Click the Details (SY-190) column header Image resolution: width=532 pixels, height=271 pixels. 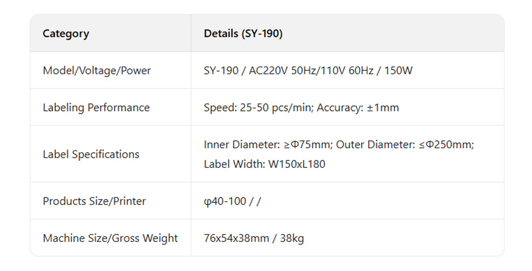[243, 33]
